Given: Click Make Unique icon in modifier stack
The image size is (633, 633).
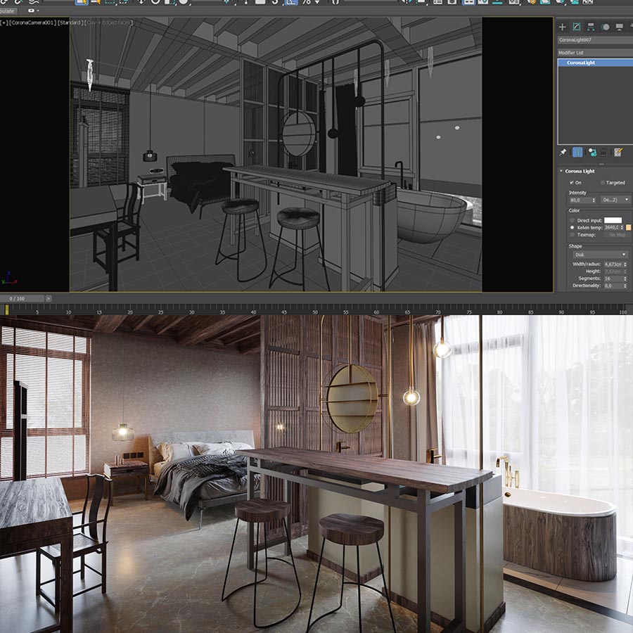Looking at the screenshot, I should (592, 152).
